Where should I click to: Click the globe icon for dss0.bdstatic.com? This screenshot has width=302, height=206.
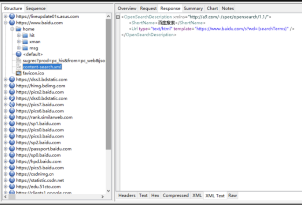tap(12, 98)
